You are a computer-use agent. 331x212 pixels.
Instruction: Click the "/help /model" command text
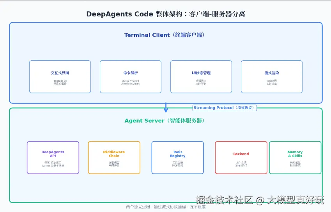pos(131,81)
